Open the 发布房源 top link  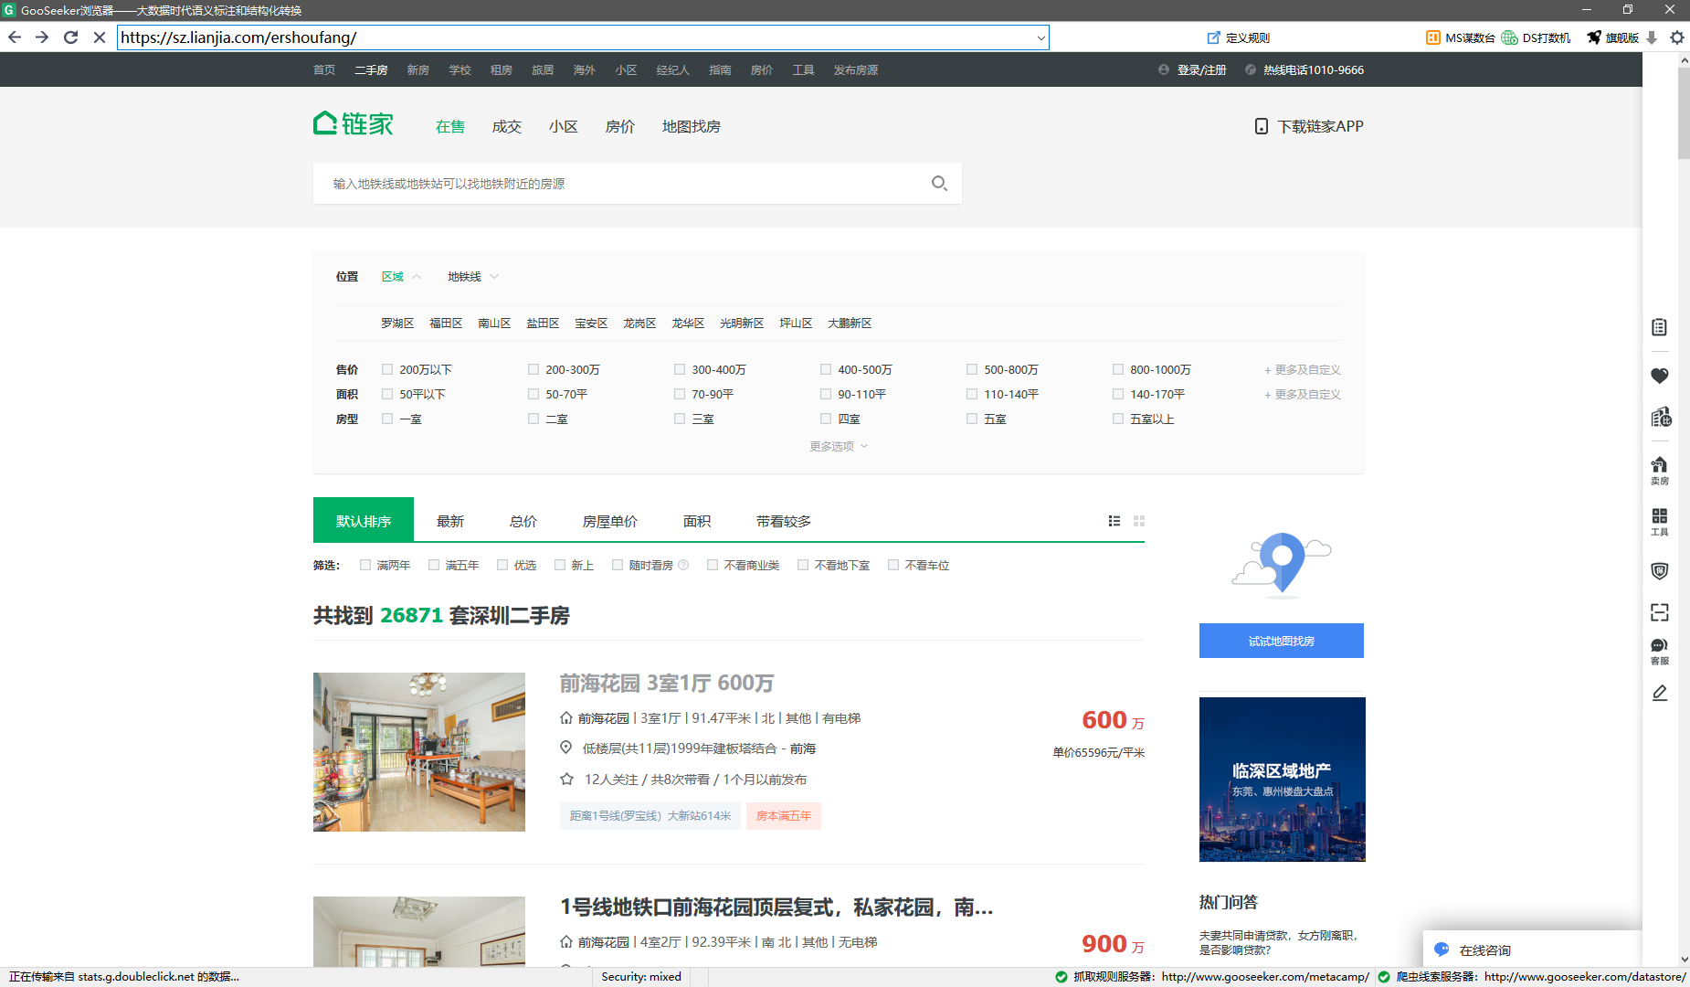[x=856, y=69]
